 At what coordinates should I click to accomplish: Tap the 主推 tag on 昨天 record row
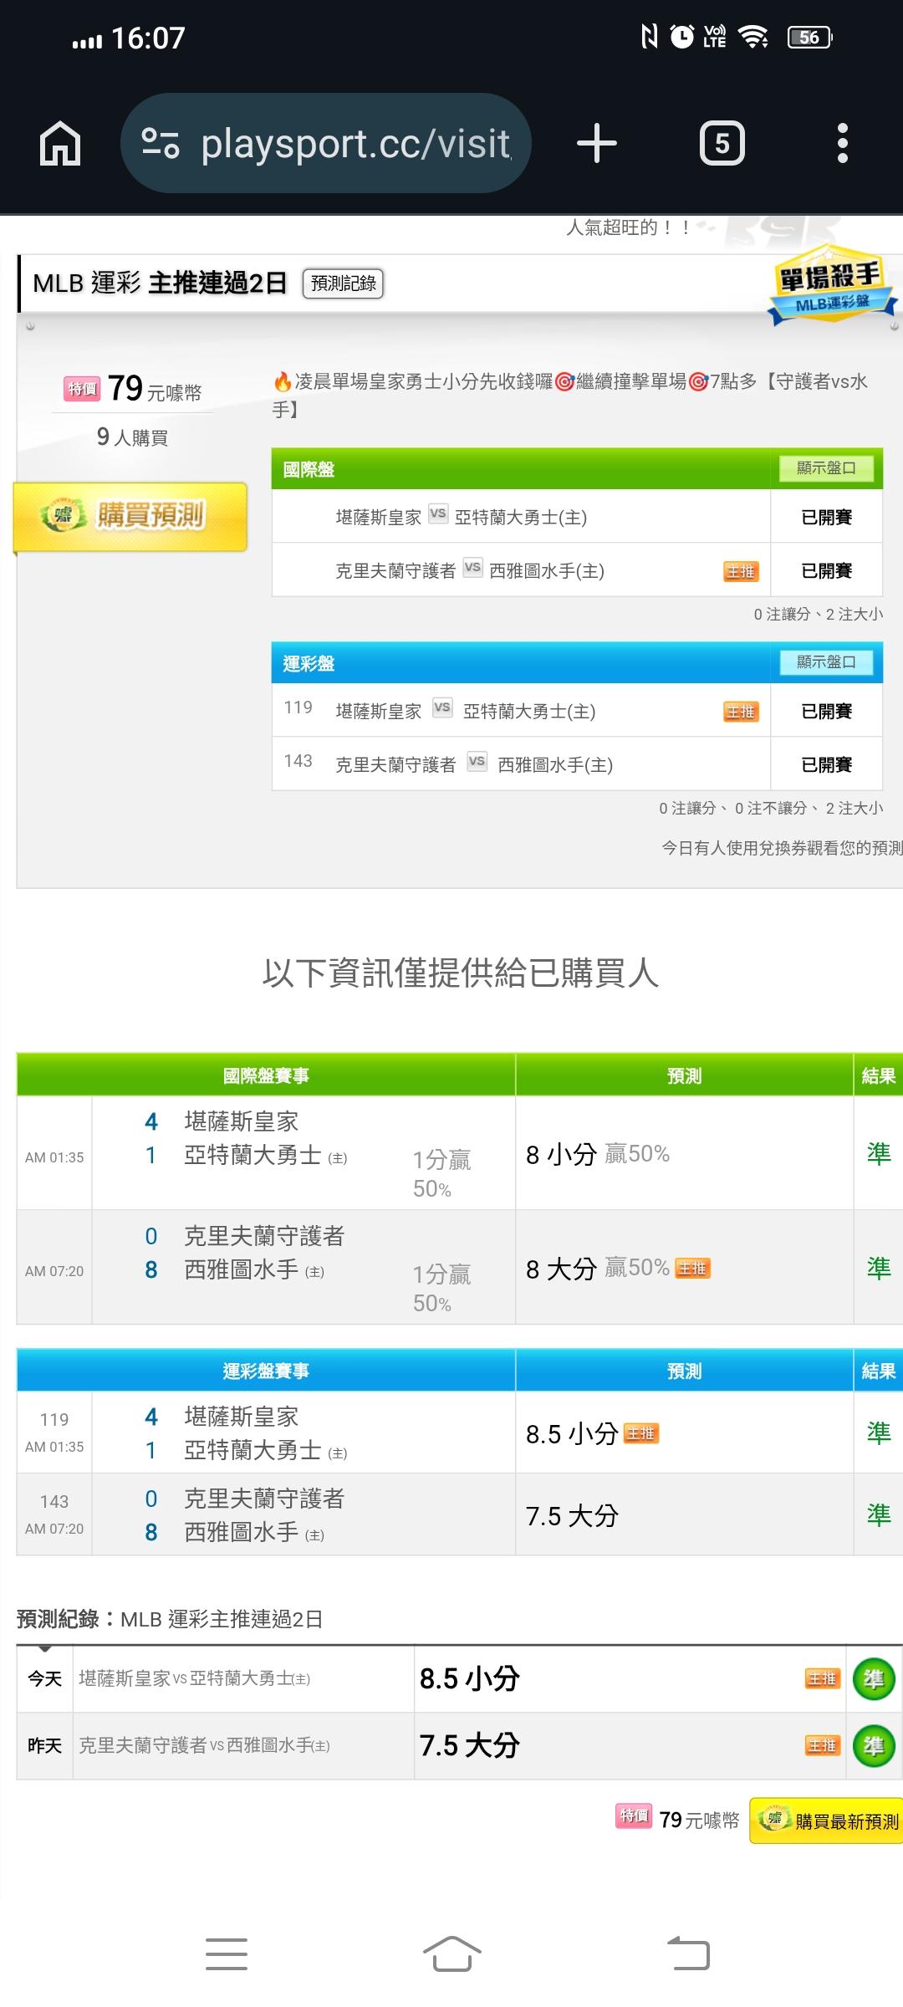coord(822,1745)
